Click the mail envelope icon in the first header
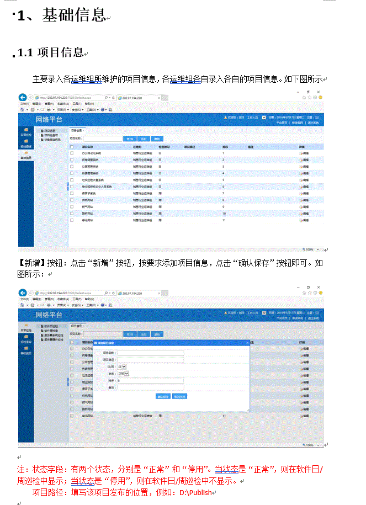Viewport: 366px width, 505px height. 264,118
